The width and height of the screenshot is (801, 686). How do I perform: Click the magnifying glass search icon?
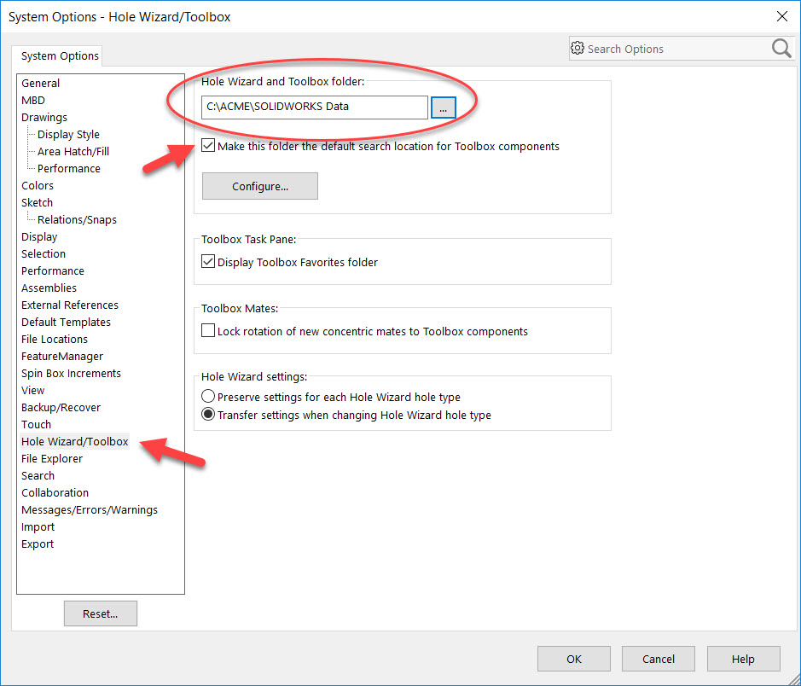[781, 49]
